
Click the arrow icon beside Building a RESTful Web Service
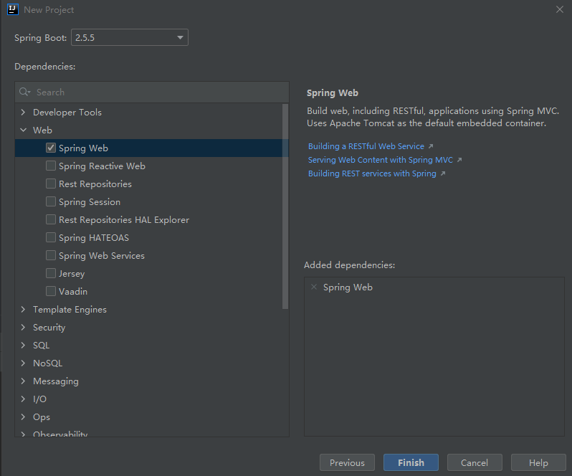[431, 146]
